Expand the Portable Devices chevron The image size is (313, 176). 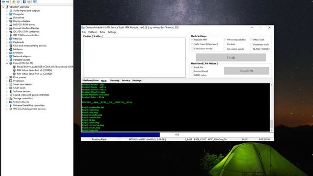click(x=7, y=60)
